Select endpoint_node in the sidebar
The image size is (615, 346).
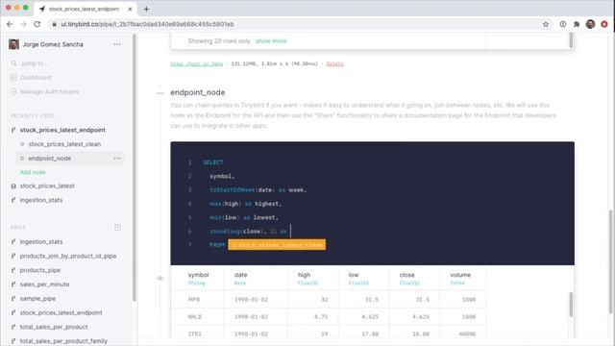pos(49,158)
